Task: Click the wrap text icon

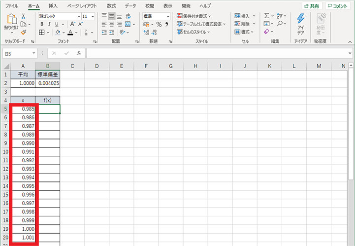Action: (129, 16)
